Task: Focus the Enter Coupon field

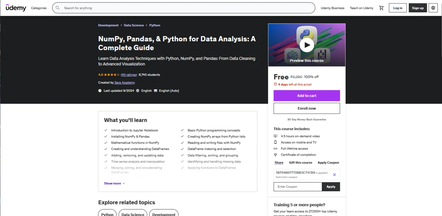Action: coord(298,187)
